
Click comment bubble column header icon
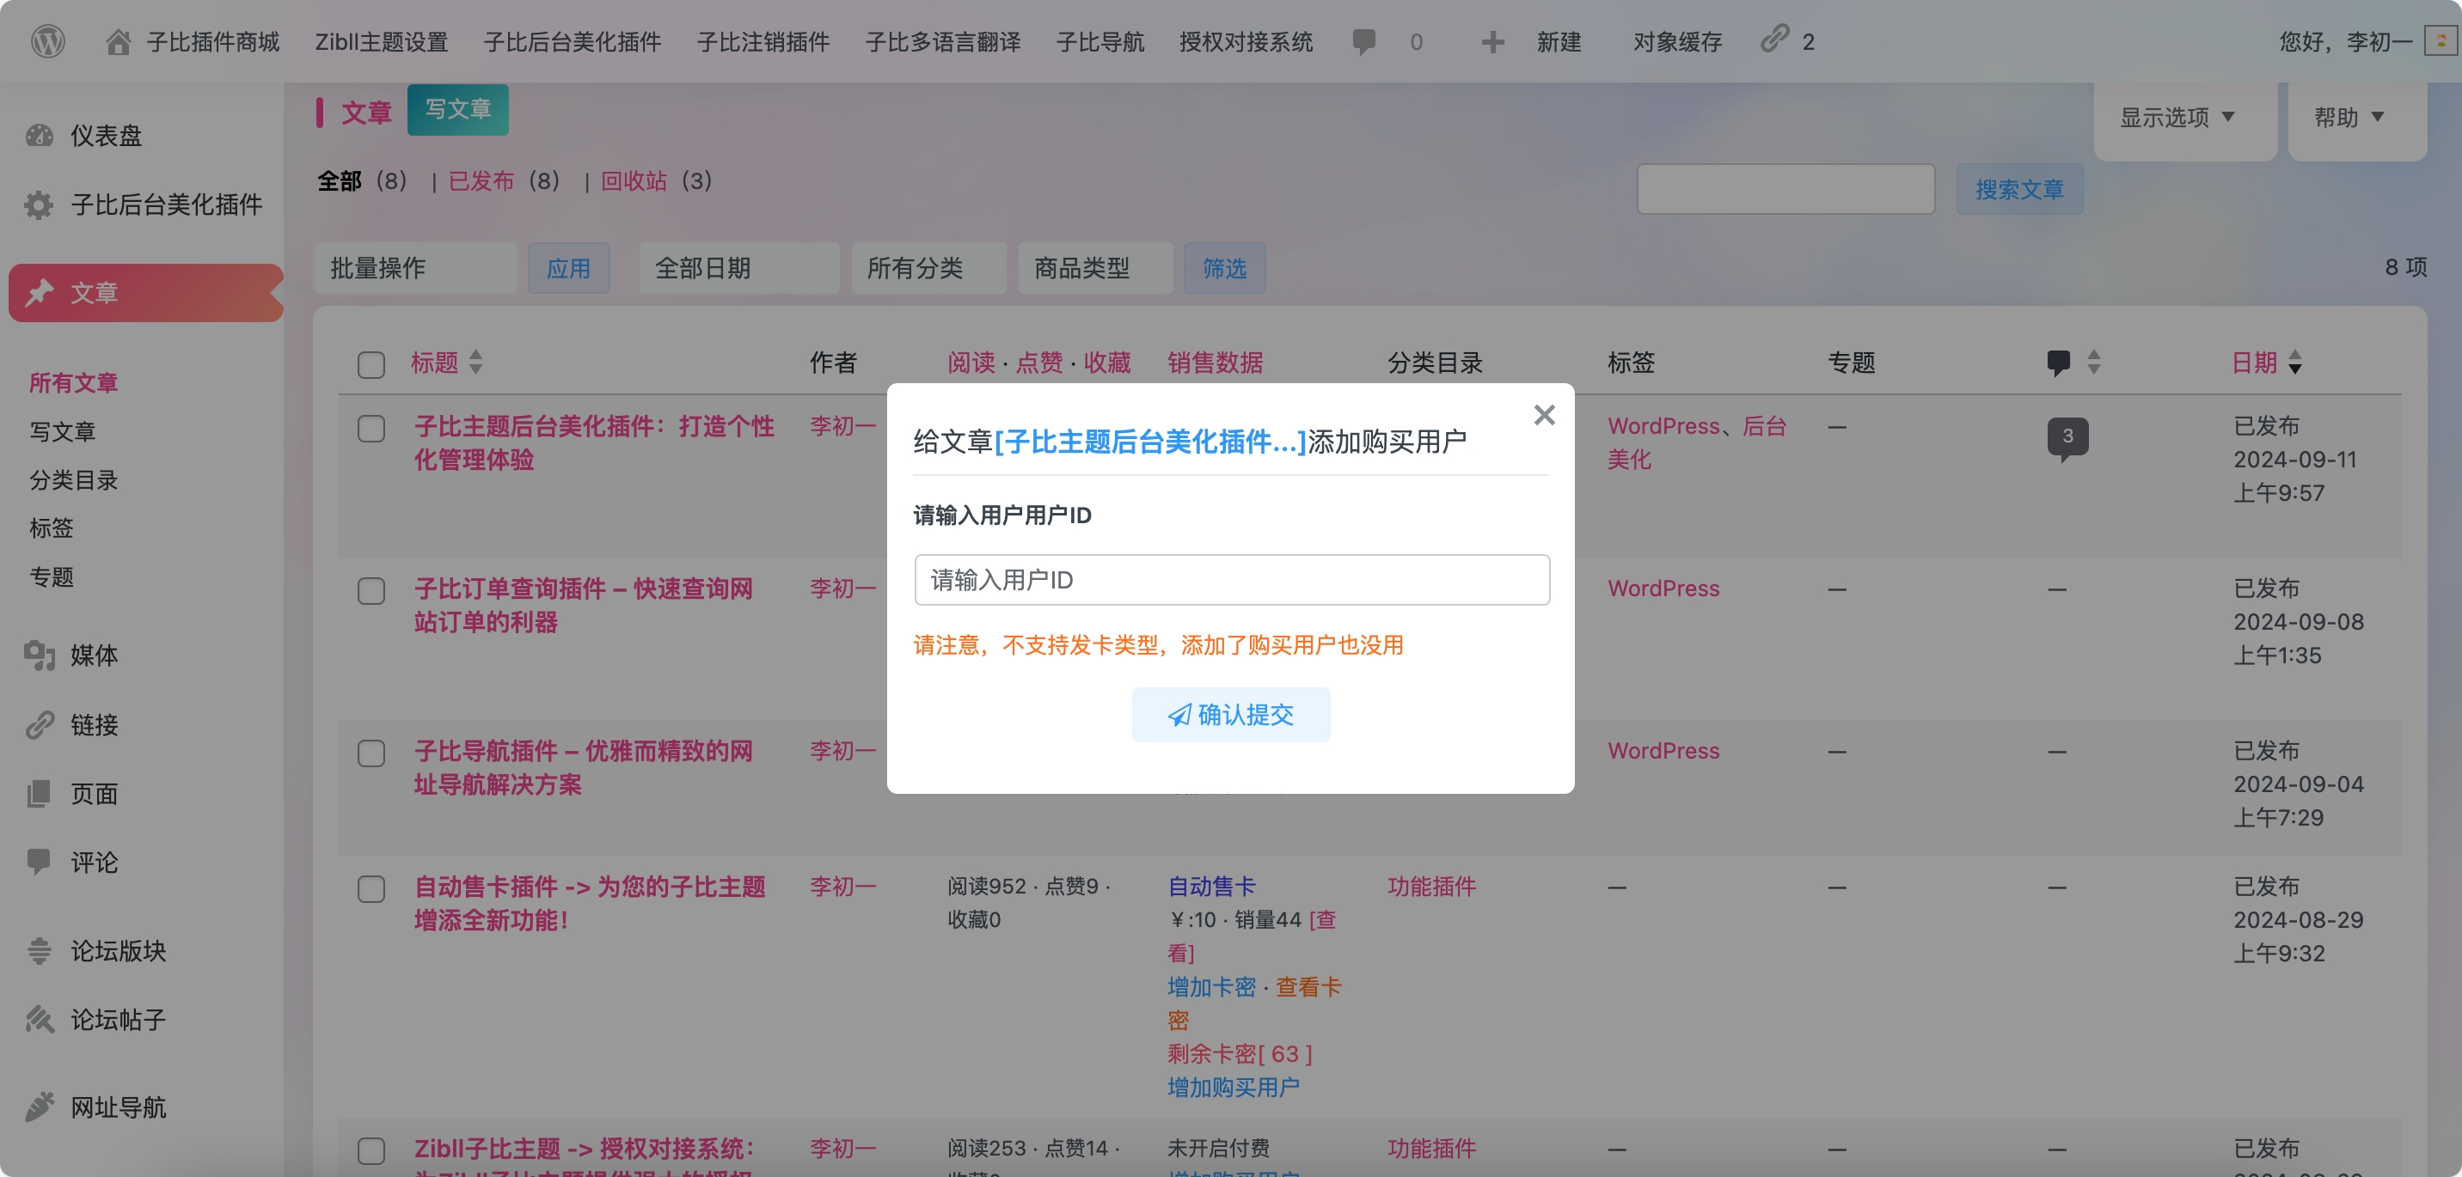[x=2058, y=363]
